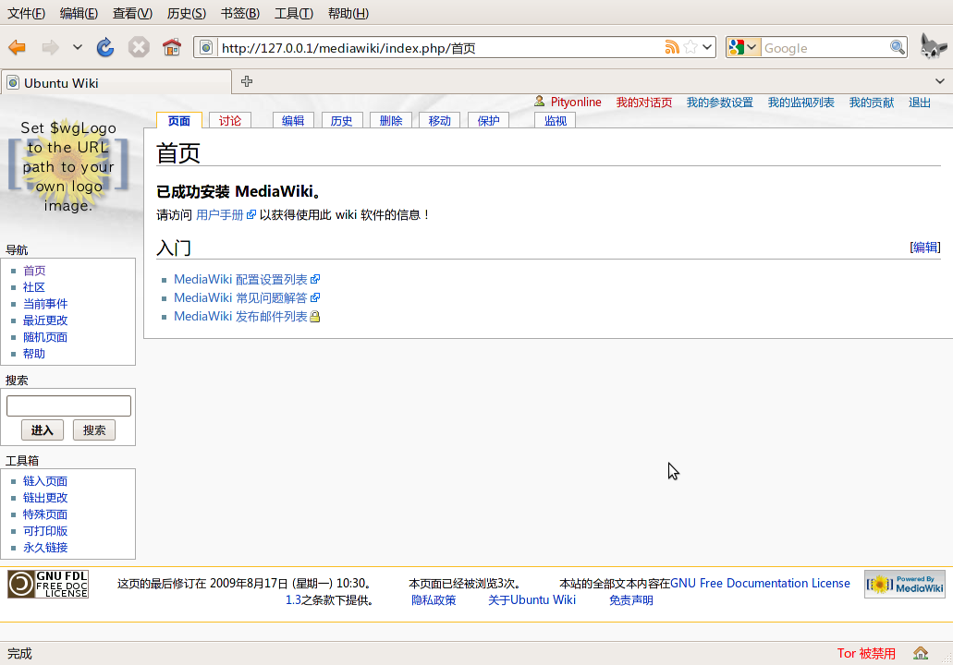
Task: Select the Ubuntu Wiki tab
Action: (116, 82)
